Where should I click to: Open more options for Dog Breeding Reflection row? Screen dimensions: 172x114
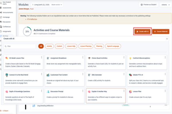(x=166, y=105)
